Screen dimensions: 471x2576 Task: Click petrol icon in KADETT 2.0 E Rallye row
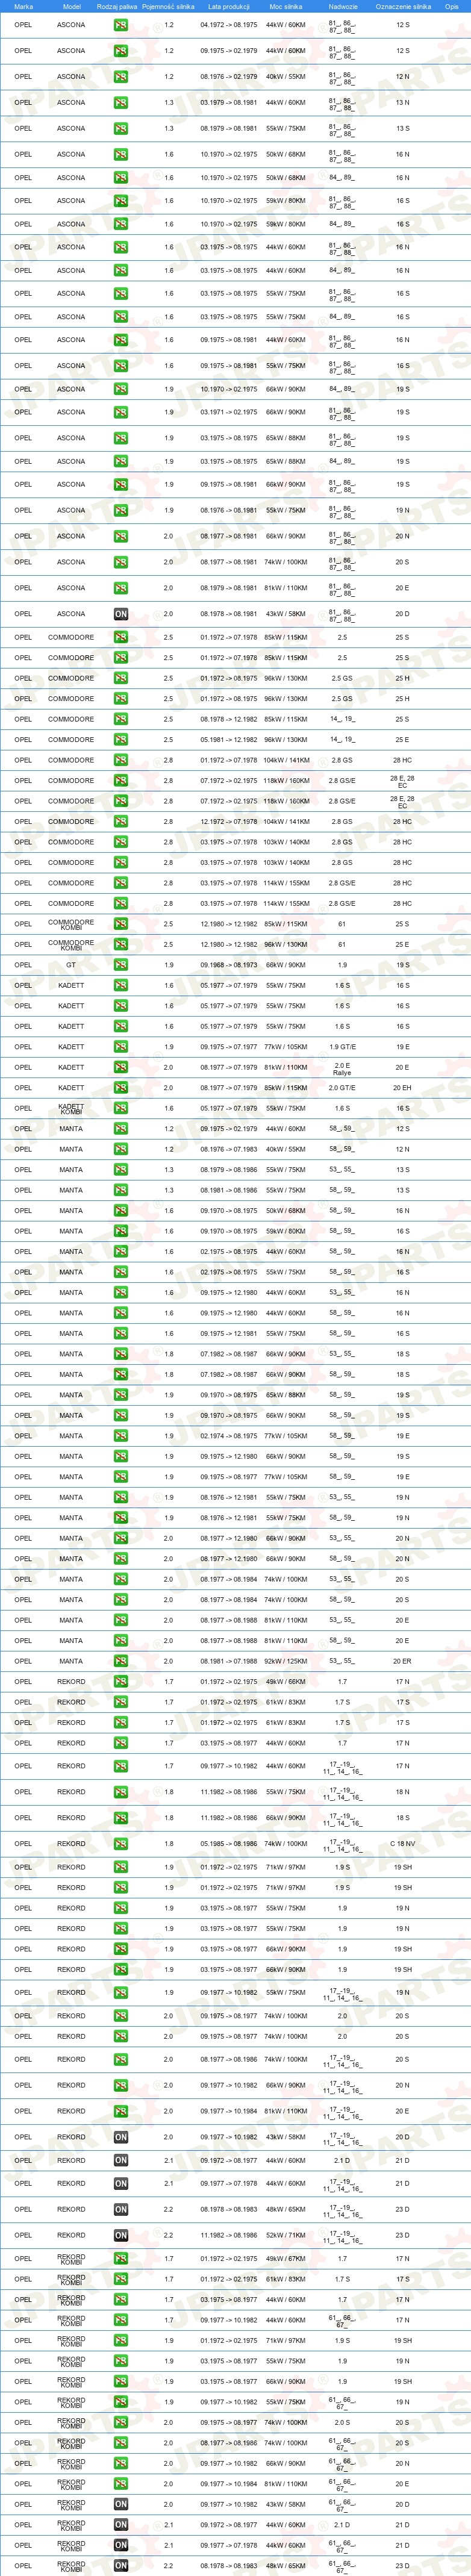[121, 1067]
